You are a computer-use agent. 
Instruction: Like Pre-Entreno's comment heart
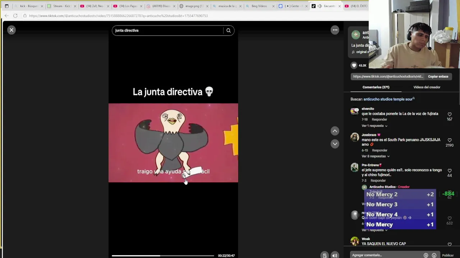tap(450, 171)
